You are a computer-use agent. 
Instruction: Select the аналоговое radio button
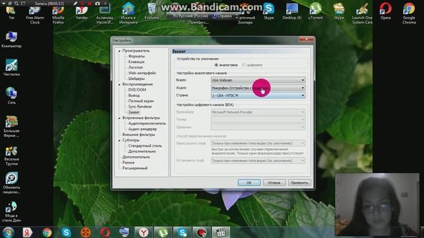217,65
